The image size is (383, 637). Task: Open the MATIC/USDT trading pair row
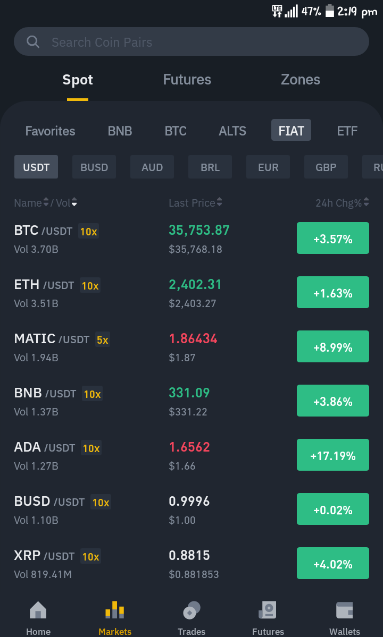pos(191,347)
